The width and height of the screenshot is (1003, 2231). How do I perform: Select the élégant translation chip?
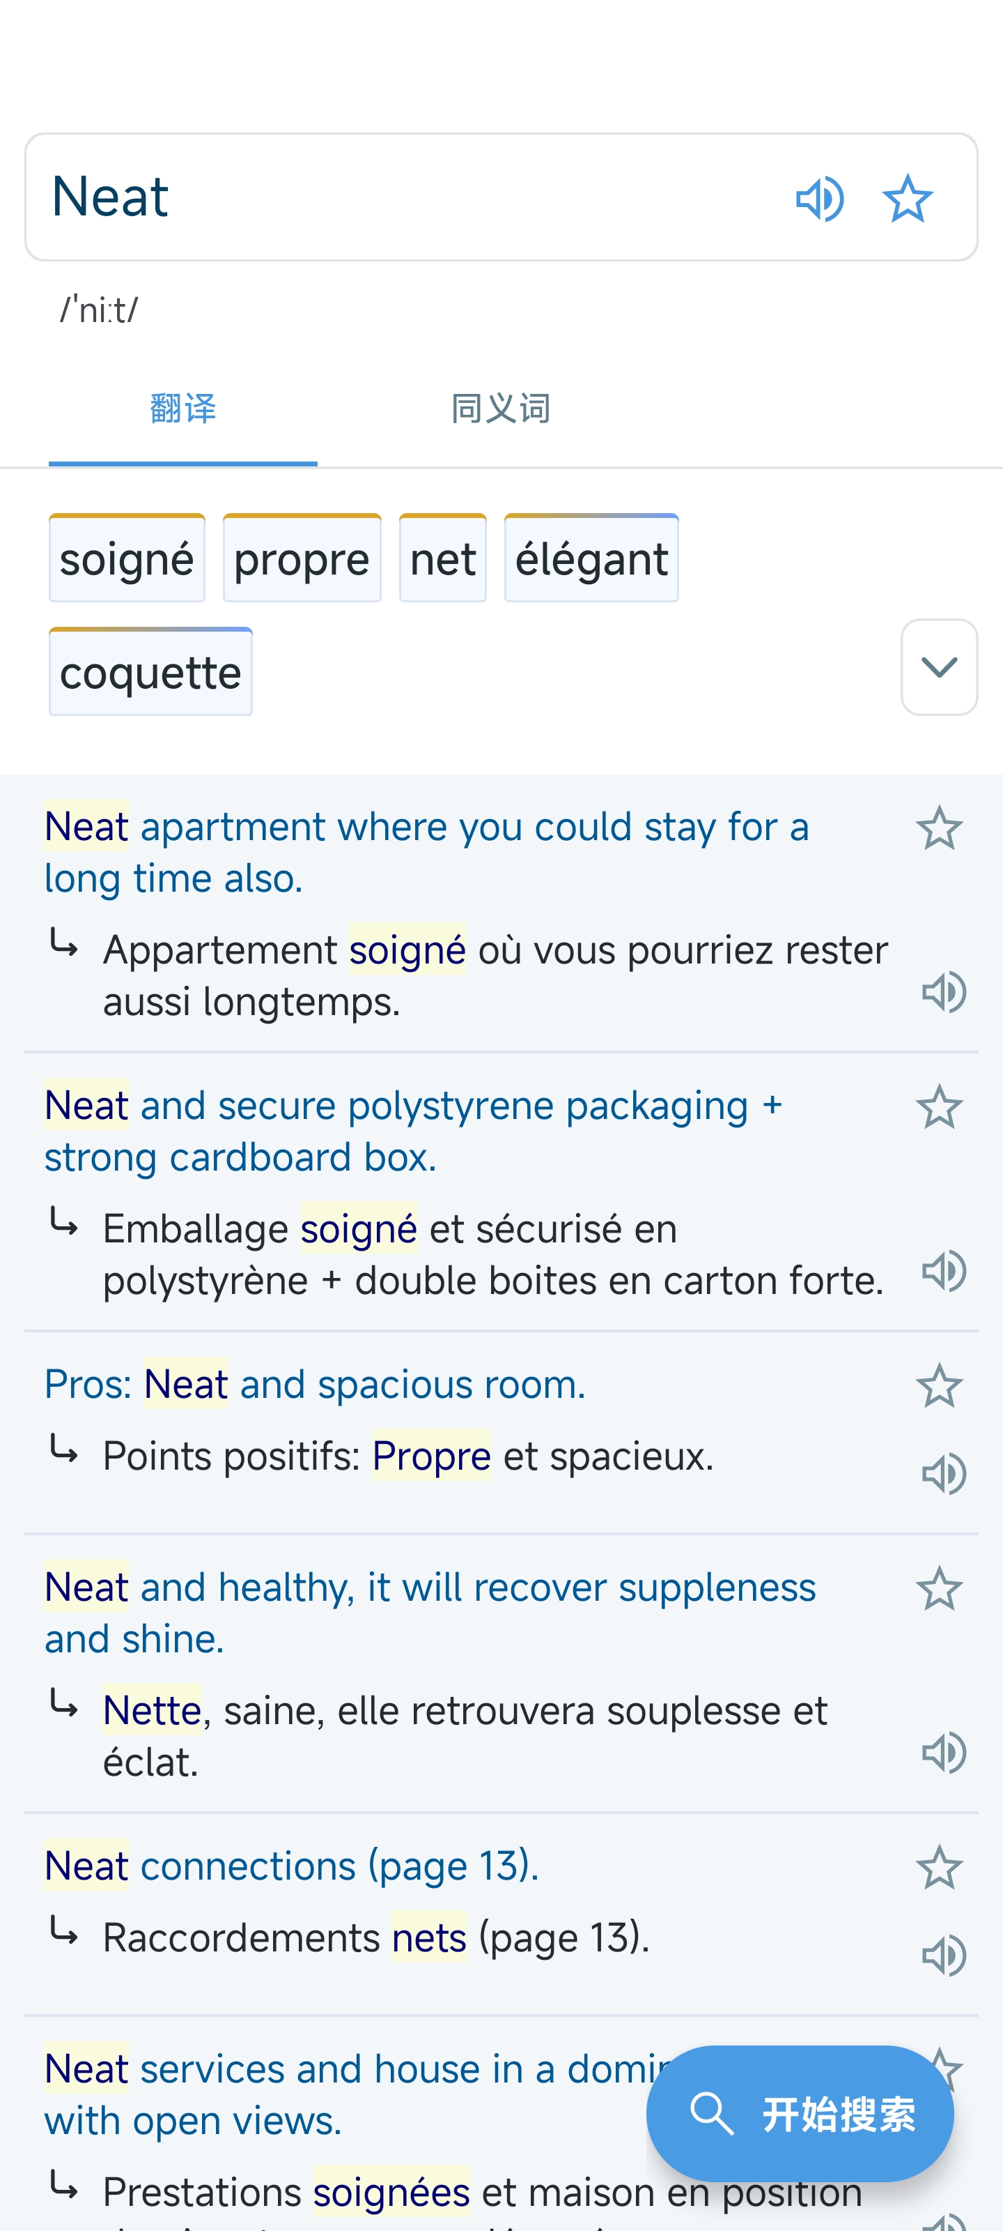pyautogui.click(x=591, y=558)
